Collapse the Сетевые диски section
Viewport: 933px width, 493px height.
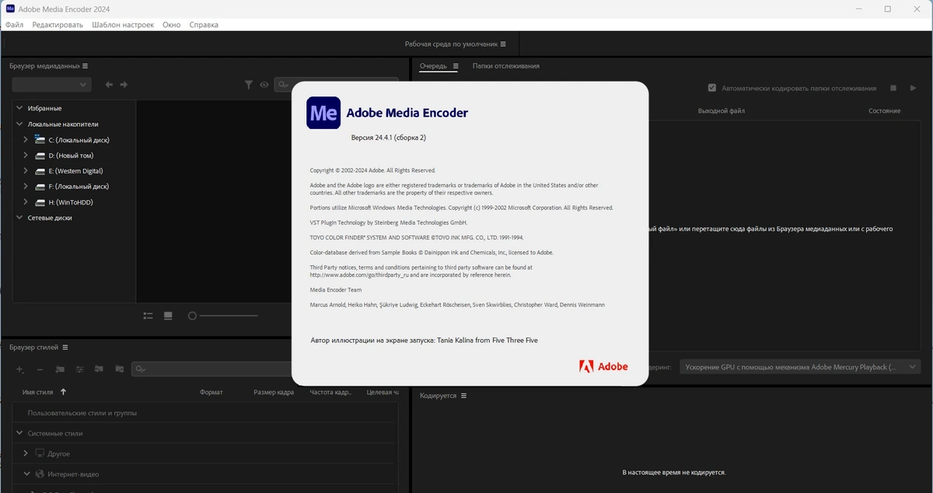pos(19,218)
